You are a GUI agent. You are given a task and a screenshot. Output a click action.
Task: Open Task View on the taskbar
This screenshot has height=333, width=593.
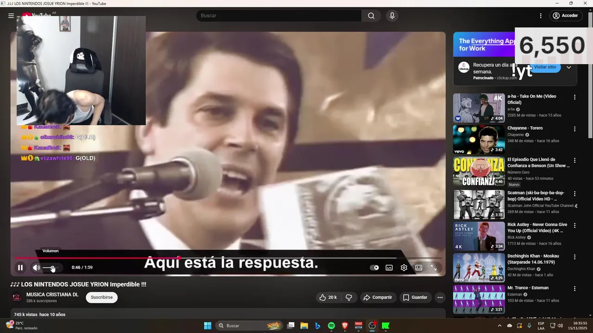290,326
